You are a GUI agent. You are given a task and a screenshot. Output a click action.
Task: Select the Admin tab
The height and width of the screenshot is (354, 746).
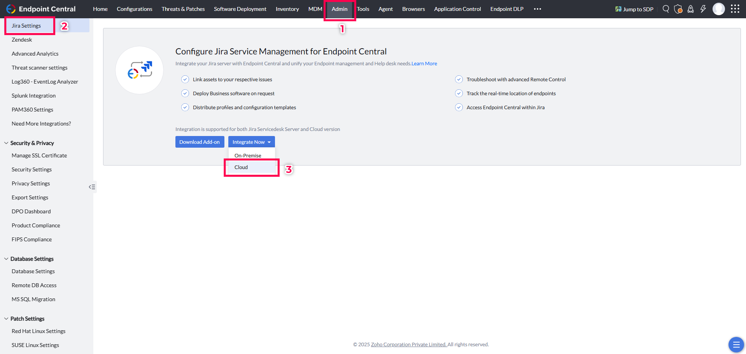pyautogui.click(x=340, y=9)
